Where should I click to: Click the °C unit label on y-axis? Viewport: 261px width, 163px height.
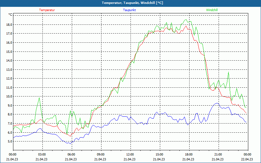tap(10, 15)
